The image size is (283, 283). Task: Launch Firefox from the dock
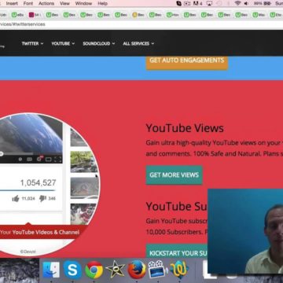(x=137, y=270)
